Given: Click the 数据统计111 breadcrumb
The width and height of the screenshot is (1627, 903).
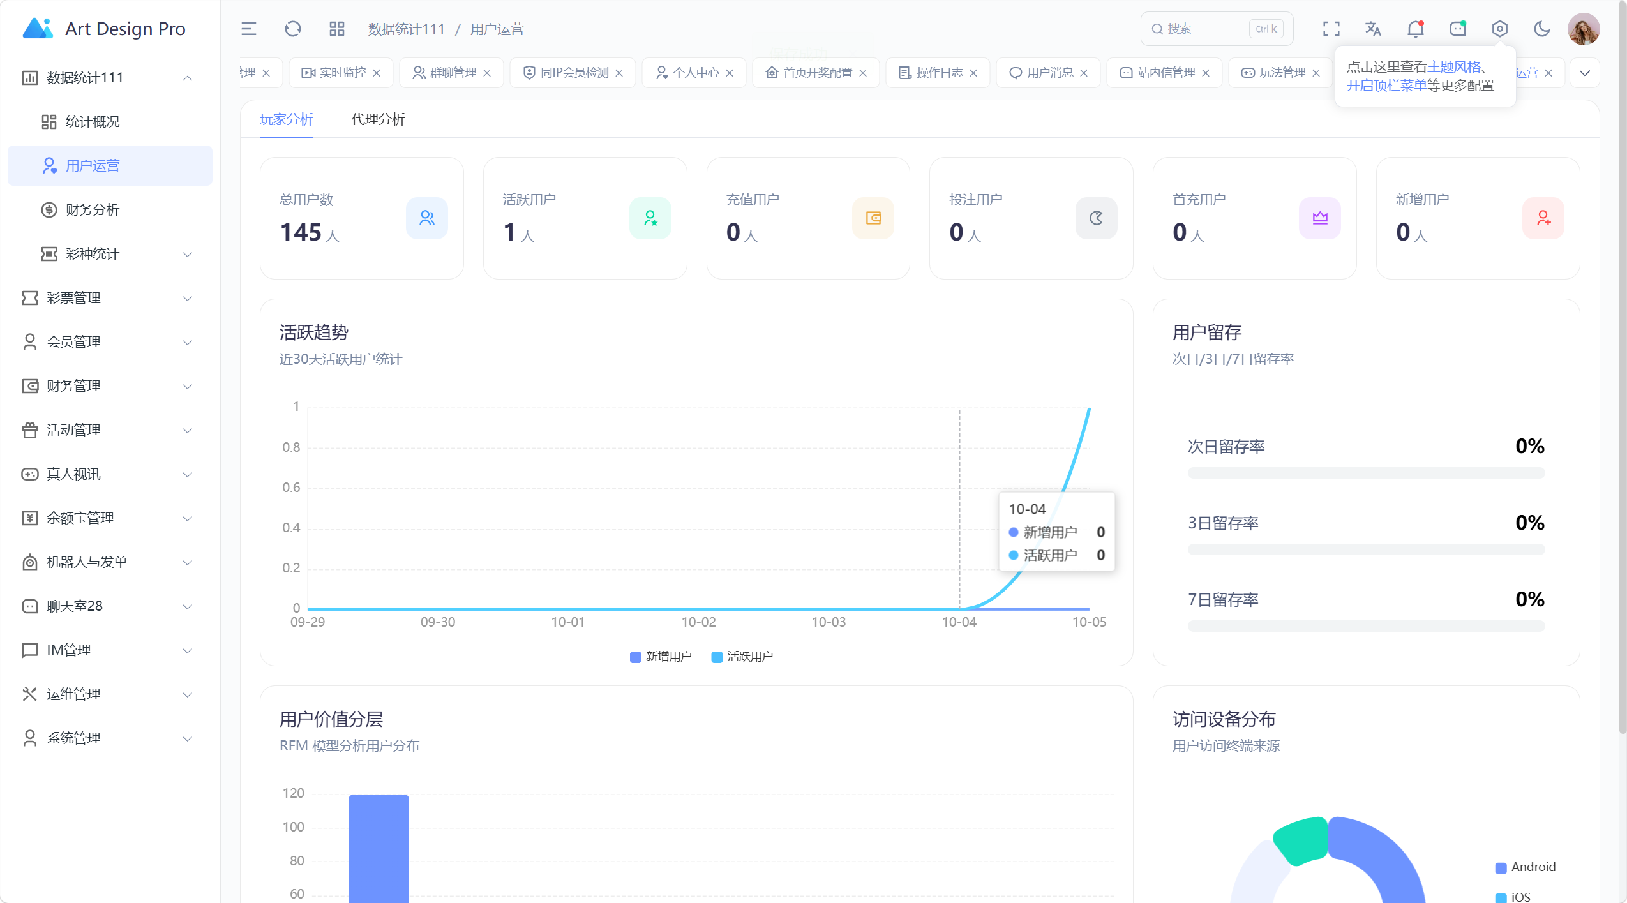Looking at the screenshot, I should (x=406, y=29).
